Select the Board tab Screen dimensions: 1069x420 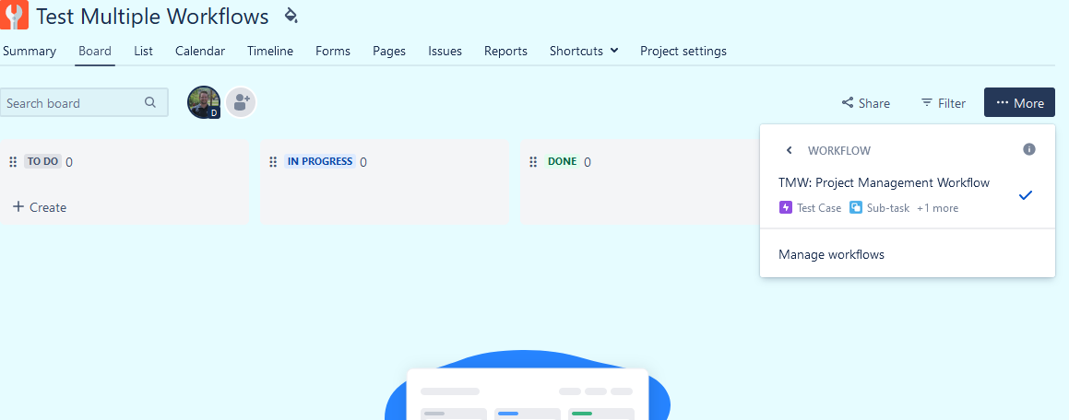[x=95, y=51]
